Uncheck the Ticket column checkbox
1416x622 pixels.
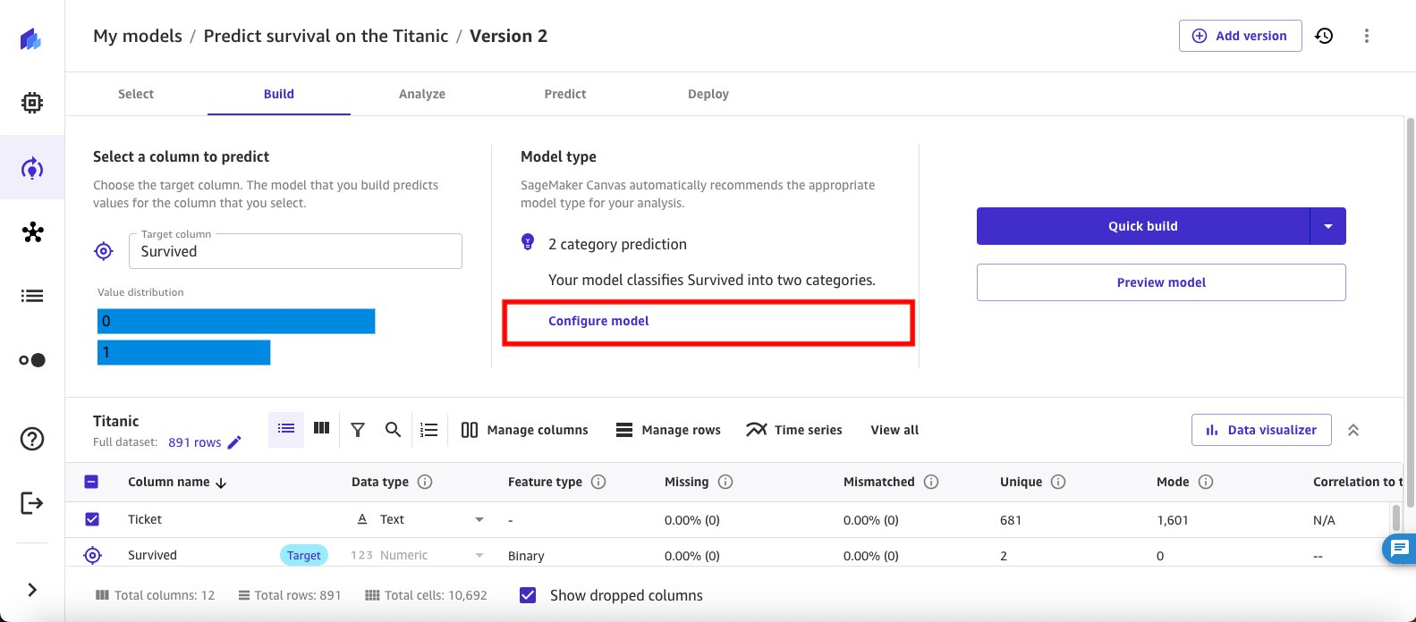point(91,519)
